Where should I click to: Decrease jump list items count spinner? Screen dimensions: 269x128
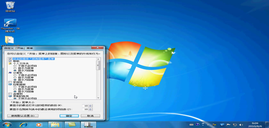(91, 110)
